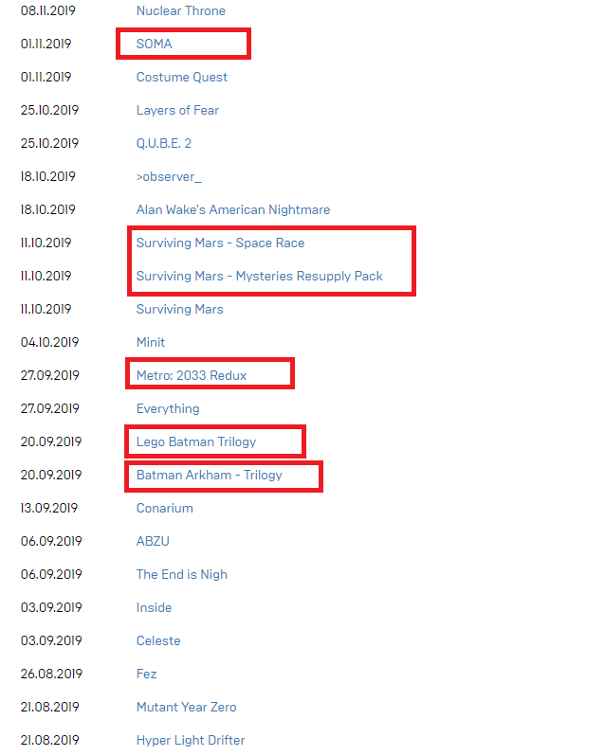Click the Costume Quest link

click(182, 77)
